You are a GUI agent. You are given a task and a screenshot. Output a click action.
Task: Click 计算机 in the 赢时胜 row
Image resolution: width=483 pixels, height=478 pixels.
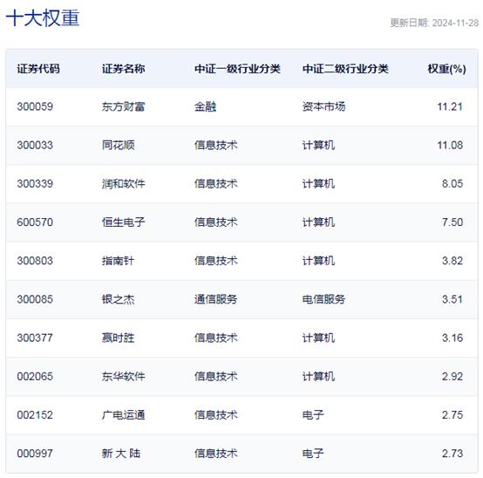pyautogui.click(x=318, y=338)
